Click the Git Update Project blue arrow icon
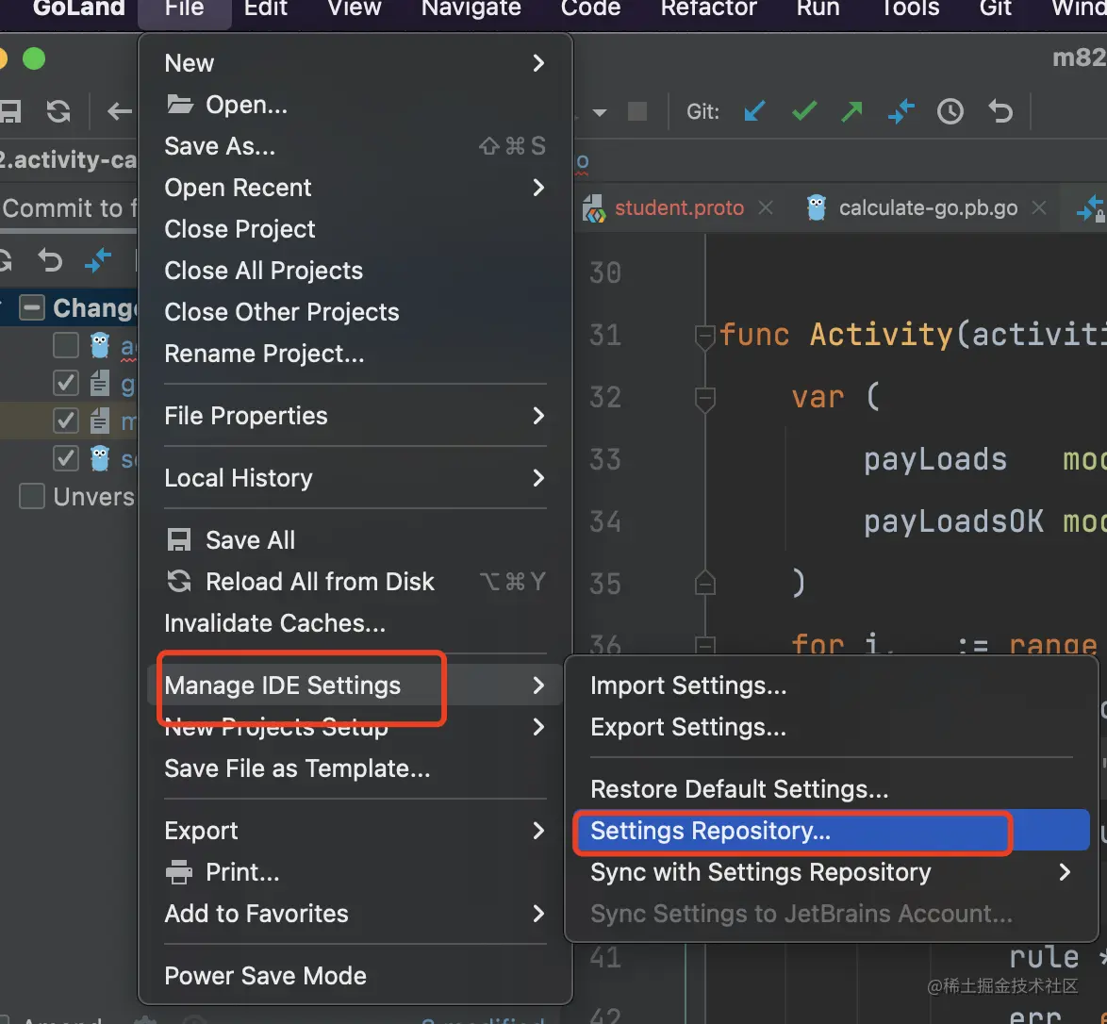The image size is (1107, 1024). 754,111
